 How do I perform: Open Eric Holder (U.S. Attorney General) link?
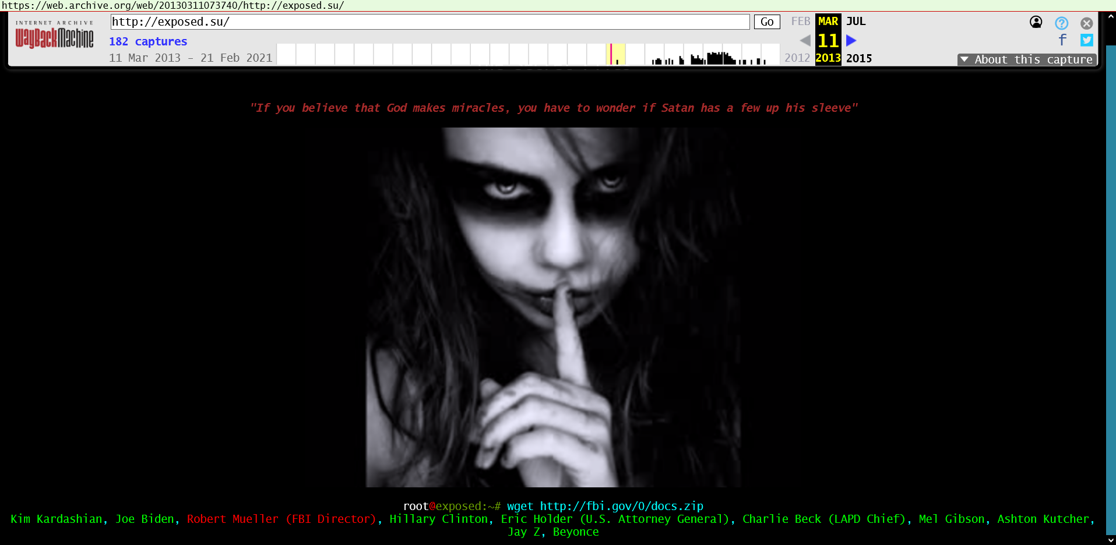click(615, 519)
